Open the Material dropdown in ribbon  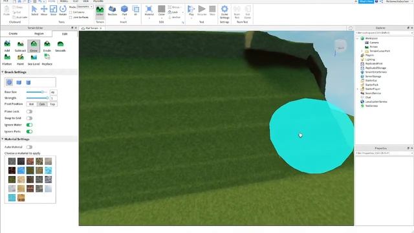[x=149, y=18]
